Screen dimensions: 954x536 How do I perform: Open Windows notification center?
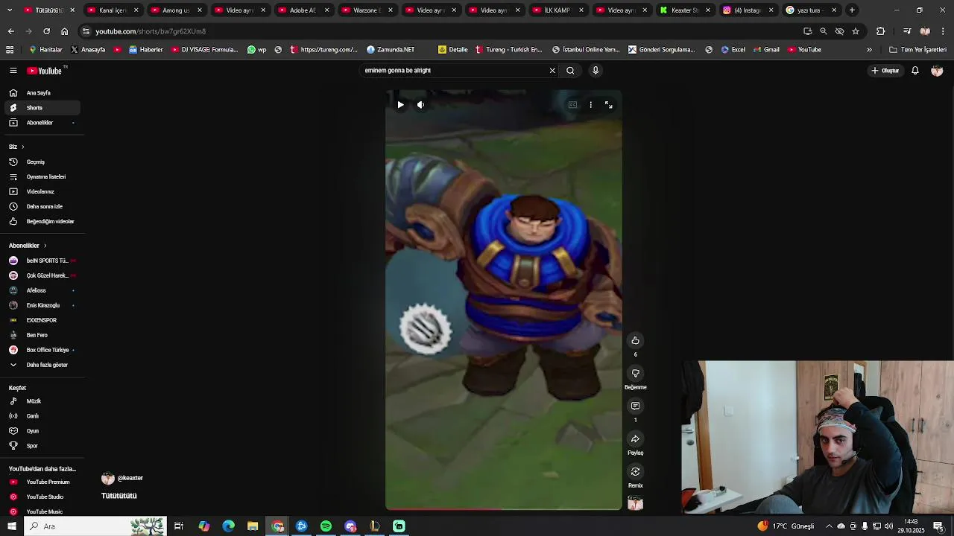click(x=938, y=526)
